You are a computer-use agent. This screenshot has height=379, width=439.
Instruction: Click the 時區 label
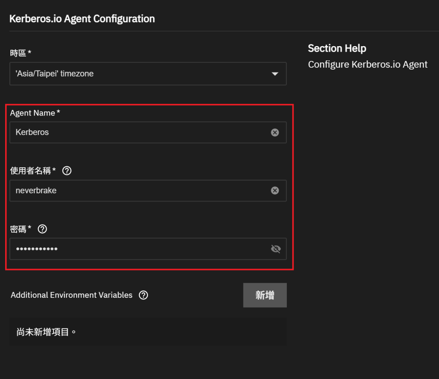[21, 53]
